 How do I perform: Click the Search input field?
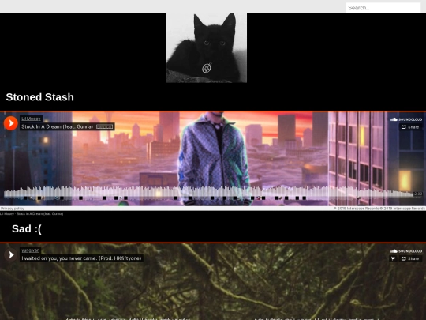pos(383,8)
